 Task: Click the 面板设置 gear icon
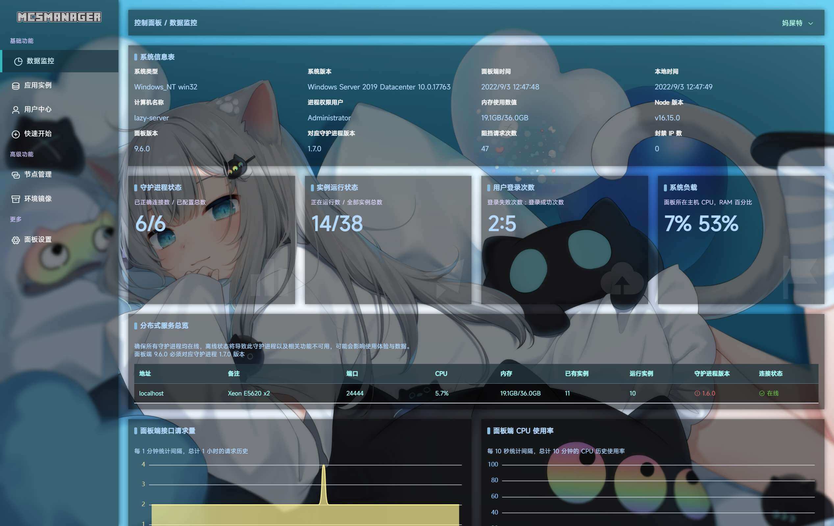pyautogui.click(x=15, y=240)
